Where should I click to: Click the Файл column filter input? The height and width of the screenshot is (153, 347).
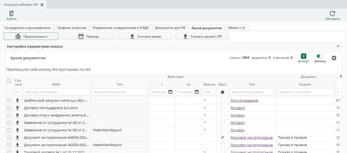tap(57, 92)
